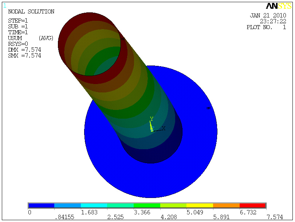Click the legend value 5.891
Image resolution: width=295 pixels, height=222 pixels.
click(221, 217)
